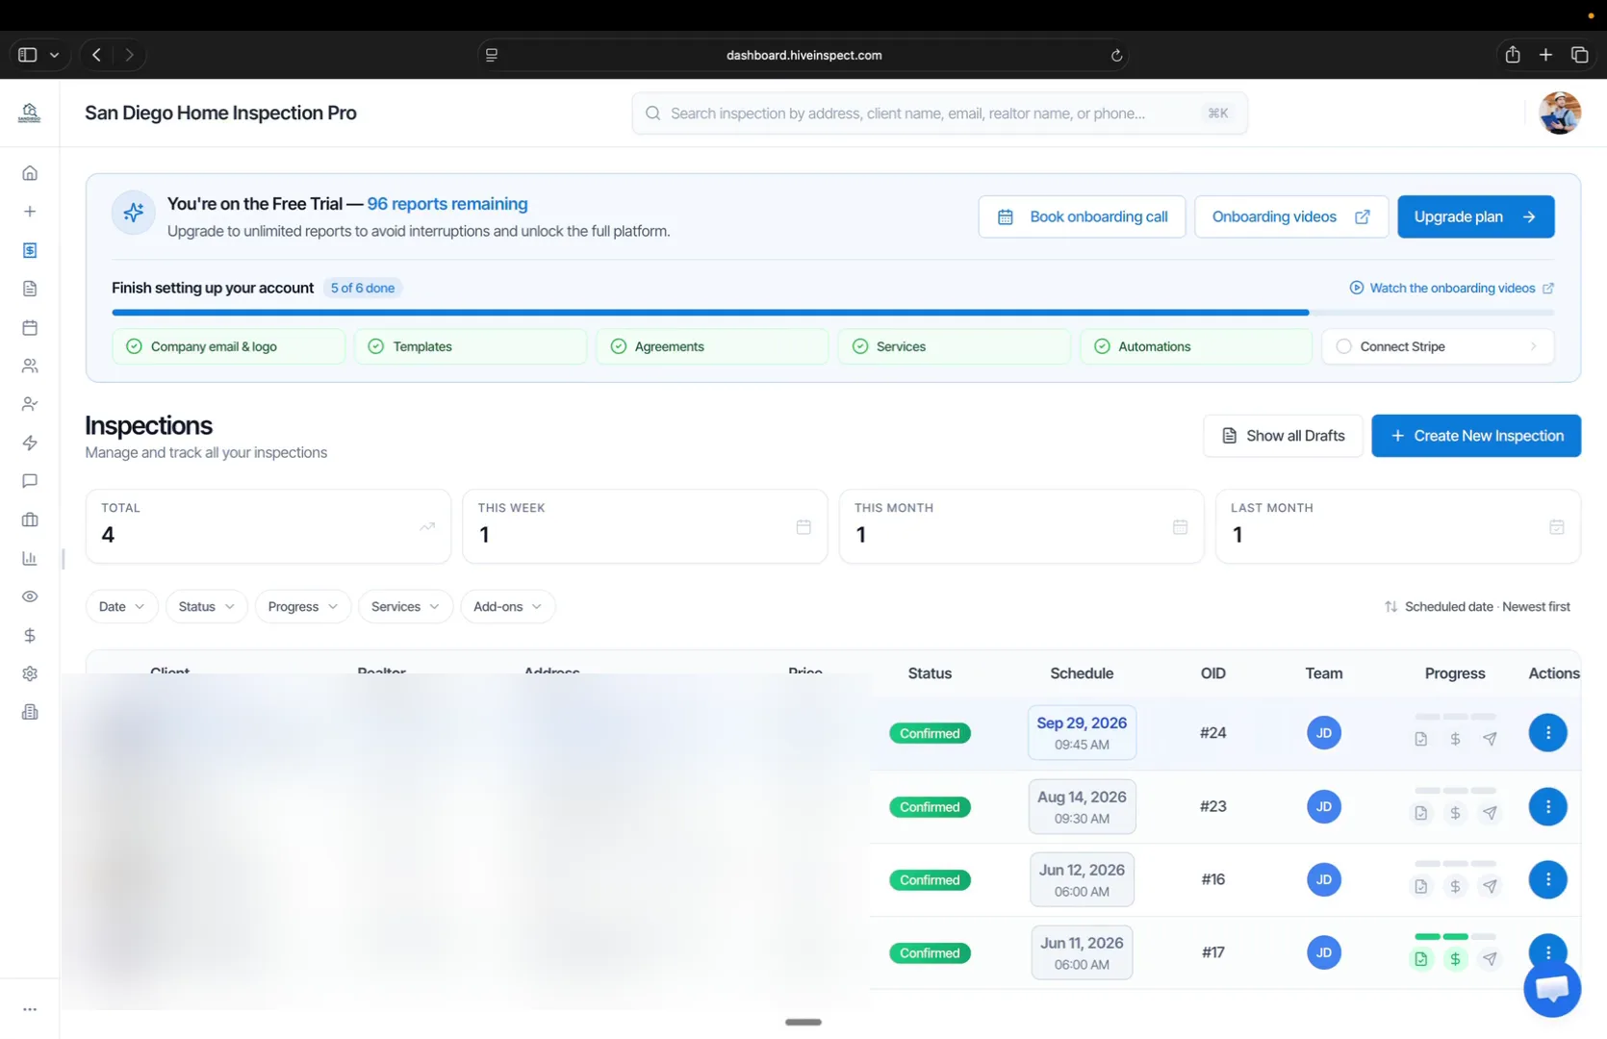Image resolution: width=1607 pixels, height=1039 pixels.
Task: Click the account setup progress bar
Action: (x=832, y=313)
